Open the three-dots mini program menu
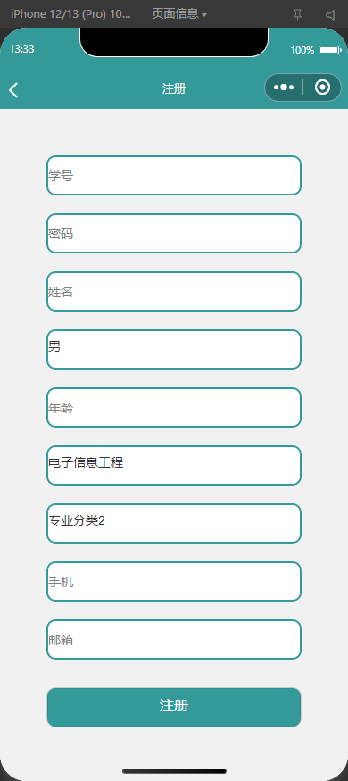This screenshot has height=781, width=348. click(284, 87)
